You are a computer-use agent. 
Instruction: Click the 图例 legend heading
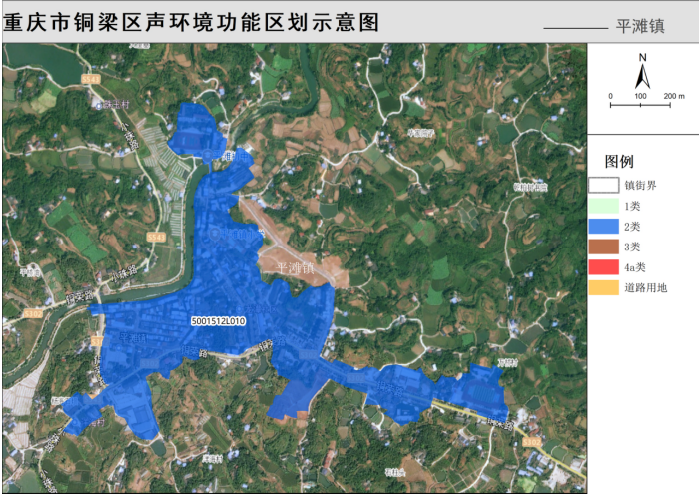[x=619, y=161]
